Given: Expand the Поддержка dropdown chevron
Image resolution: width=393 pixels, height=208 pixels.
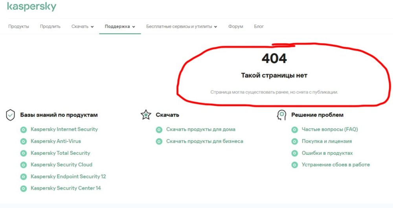Looking at the screenshot, I should [134, 27].
